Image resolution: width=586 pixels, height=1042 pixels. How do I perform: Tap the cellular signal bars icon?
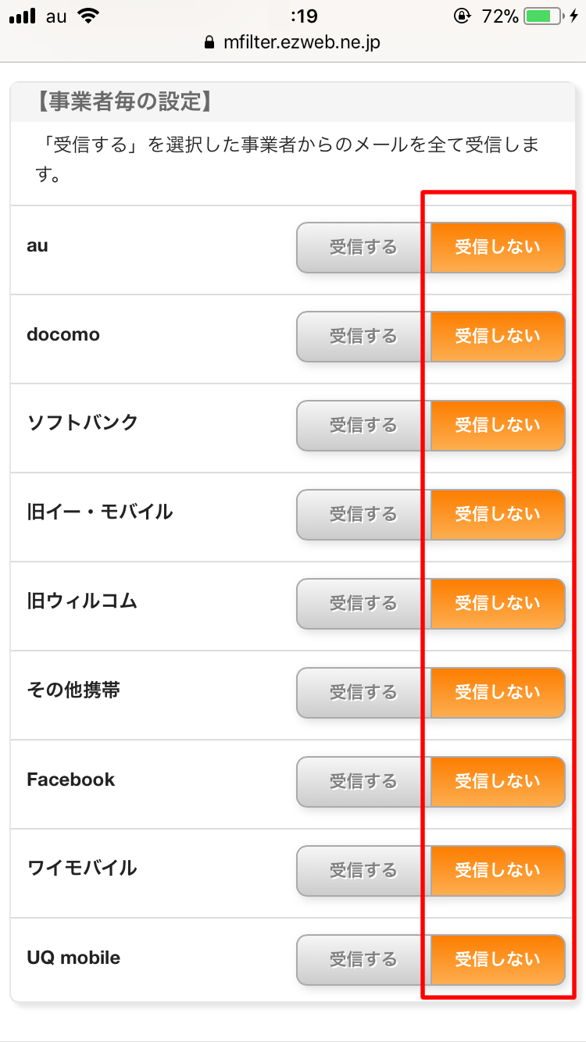pyautogui.click(x=23, y=16)
